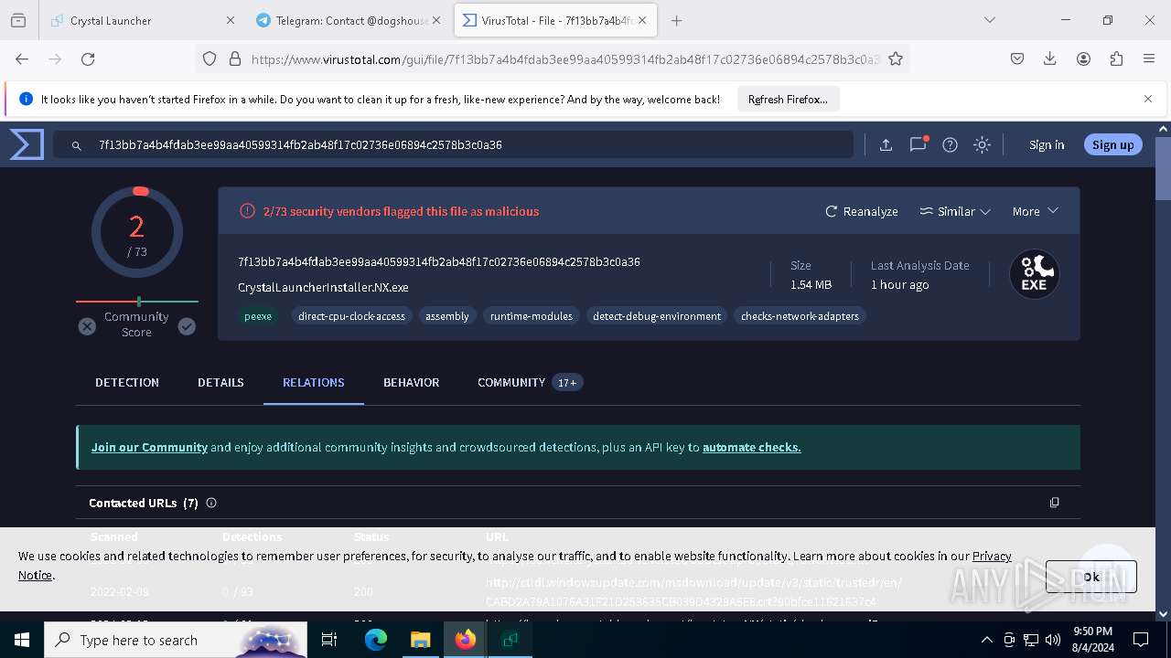The height and width of the screenshot is (658, 1171).
Task: Expand the Similar dropdown
Action: click(955, 211)
